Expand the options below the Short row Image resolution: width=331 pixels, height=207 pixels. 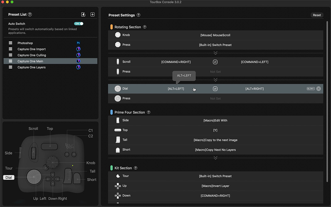(215, 158)
